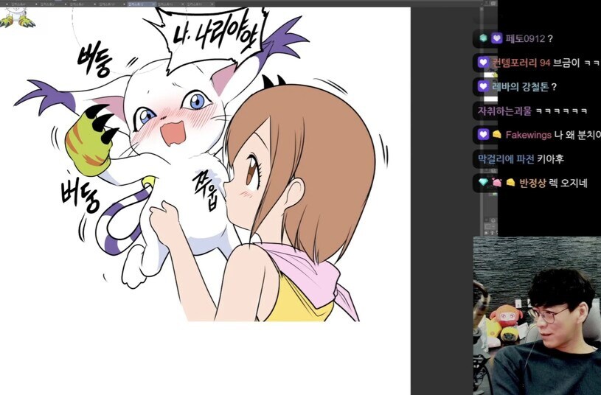Click the purple heart badge before Fakewings
This screenshot has height=395, width=601.
(x=483, y=135)
